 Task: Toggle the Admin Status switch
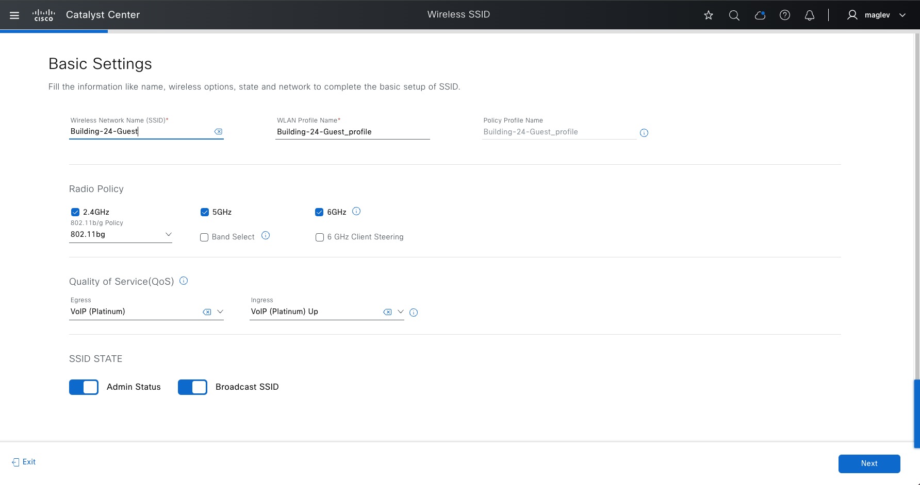point(84,387)
